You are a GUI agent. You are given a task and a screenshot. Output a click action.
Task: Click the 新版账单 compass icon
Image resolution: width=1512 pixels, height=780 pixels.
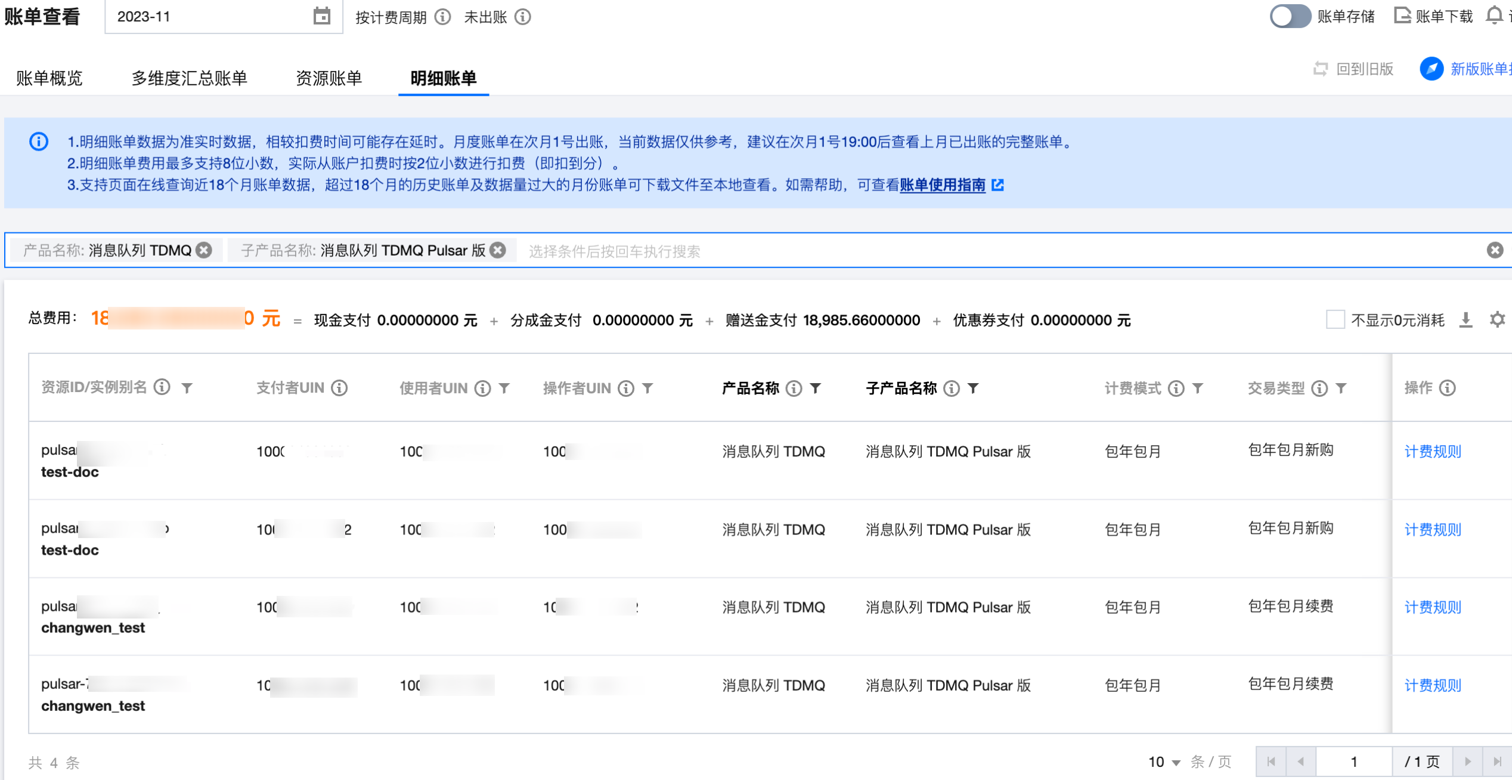pyautogui.click(x=1431, y=69)
